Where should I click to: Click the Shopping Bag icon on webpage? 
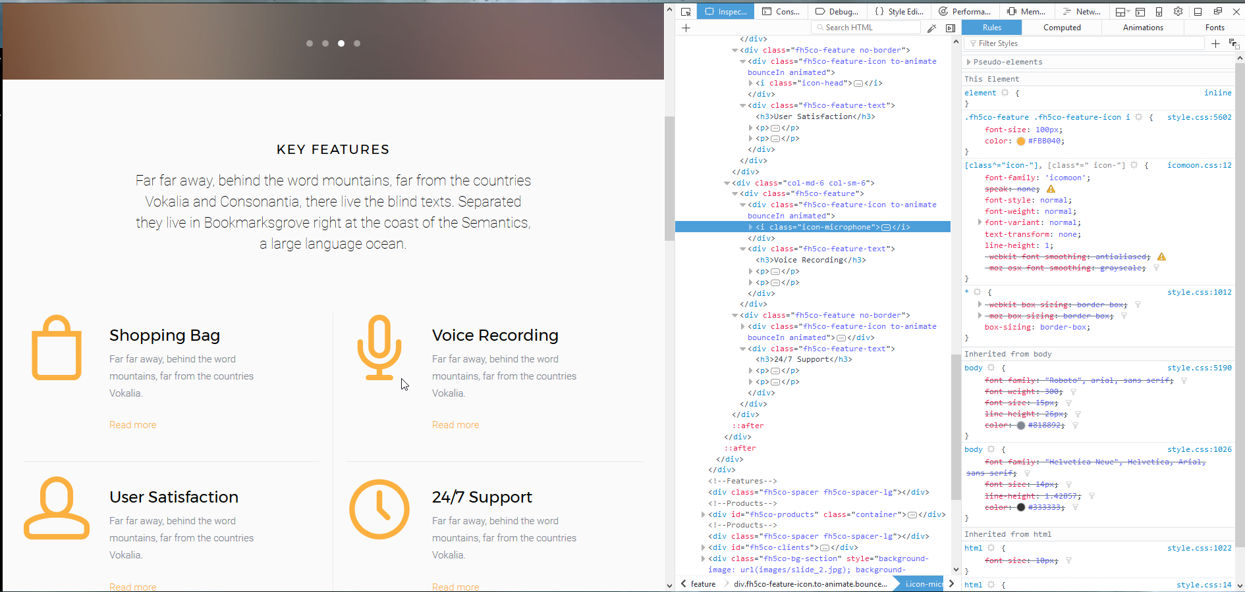[57, 347]
